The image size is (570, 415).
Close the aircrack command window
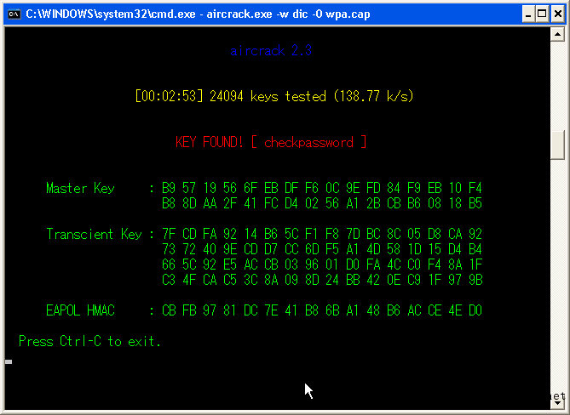557,14
